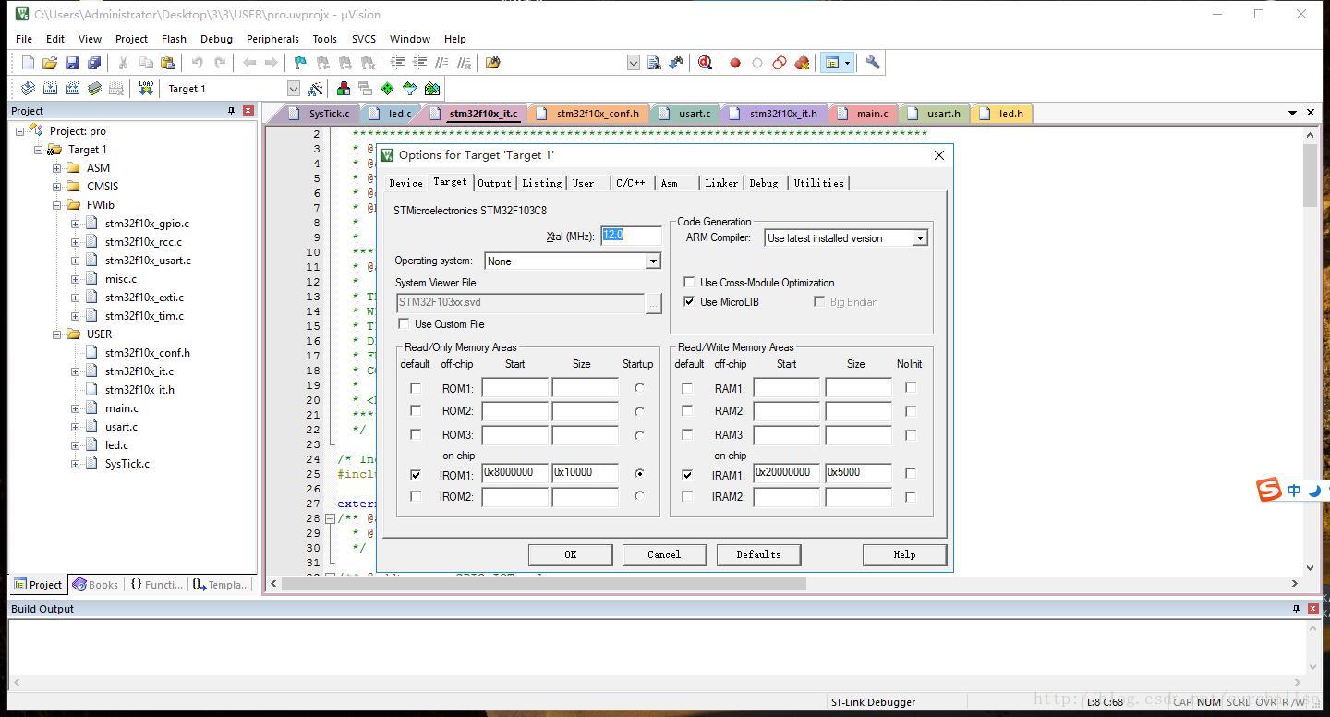
Task: Kill all breakpoints with red X icon
Action: tap(802, 63)
